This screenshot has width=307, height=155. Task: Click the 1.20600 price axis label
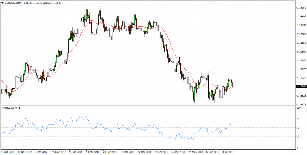301,51
